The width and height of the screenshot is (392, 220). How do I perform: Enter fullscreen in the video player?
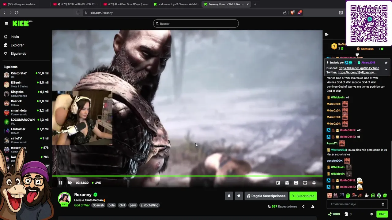coord(305,183)
